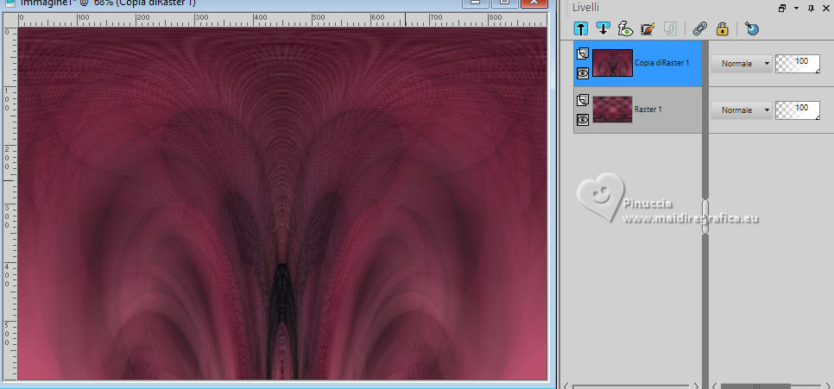The width and height of the screenshot is (834, 389).
Task: Click the edit selection paintbrush icon
Action: [x=648, y=28]
